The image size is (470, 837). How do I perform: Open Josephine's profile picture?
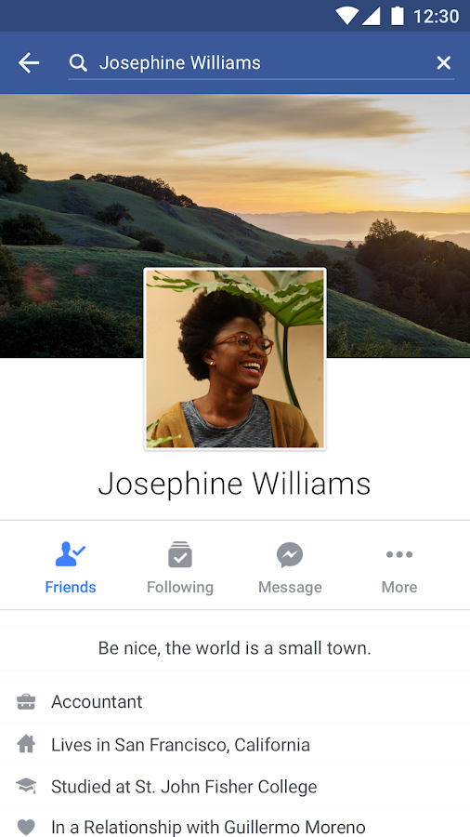click(235, 359)
